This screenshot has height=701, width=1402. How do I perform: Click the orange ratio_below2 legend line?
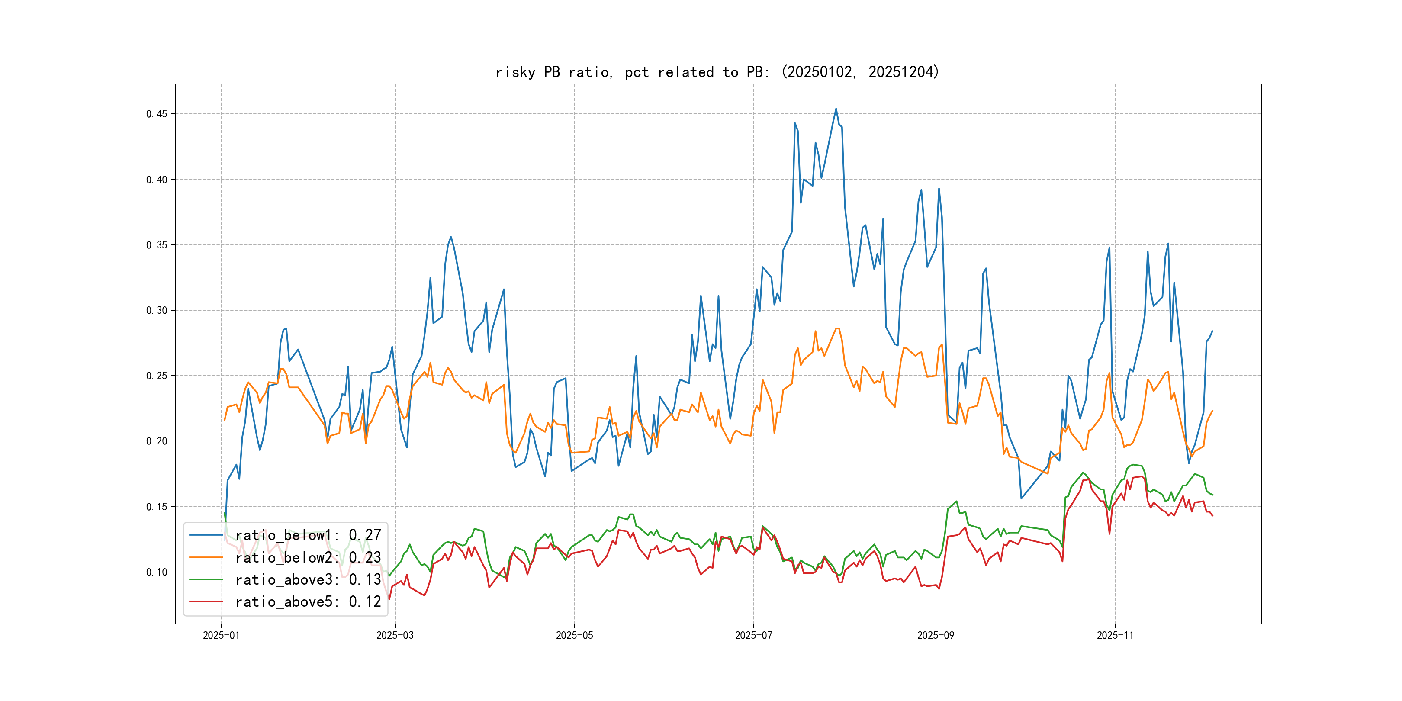click(x=206, y=557)
